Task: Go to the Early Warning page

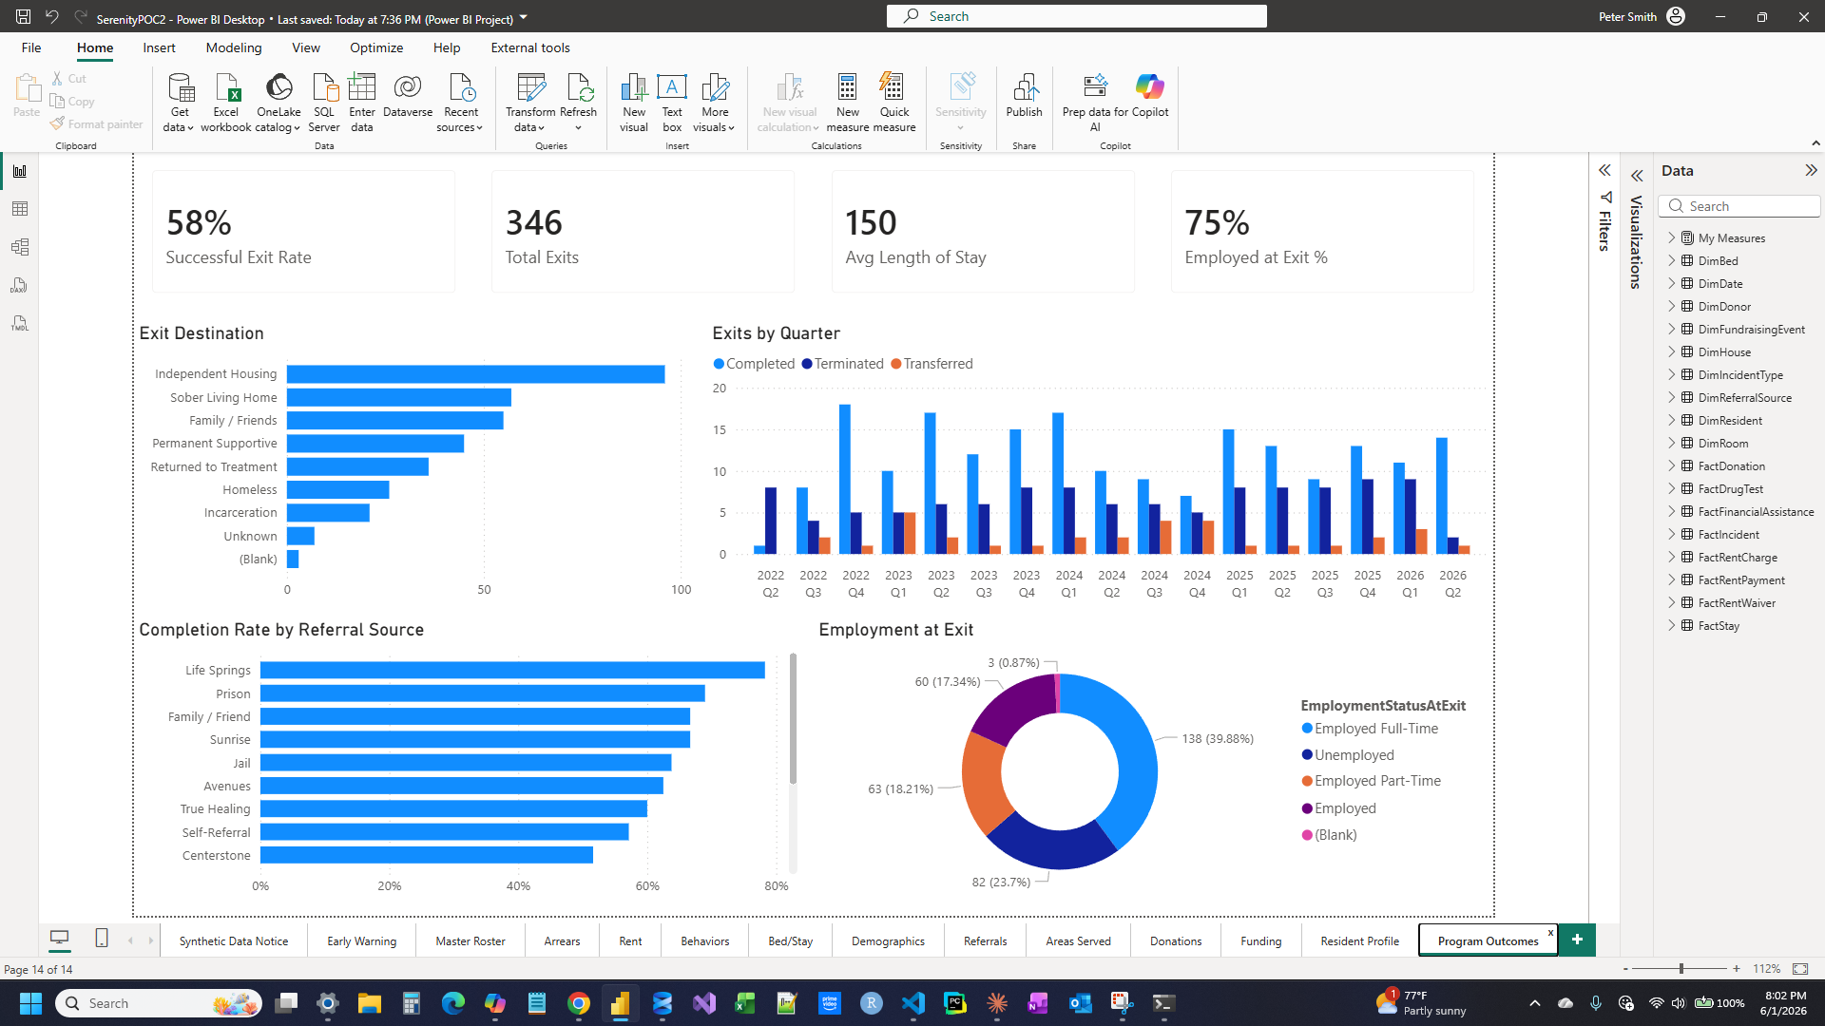Action: tap(362, 941)
